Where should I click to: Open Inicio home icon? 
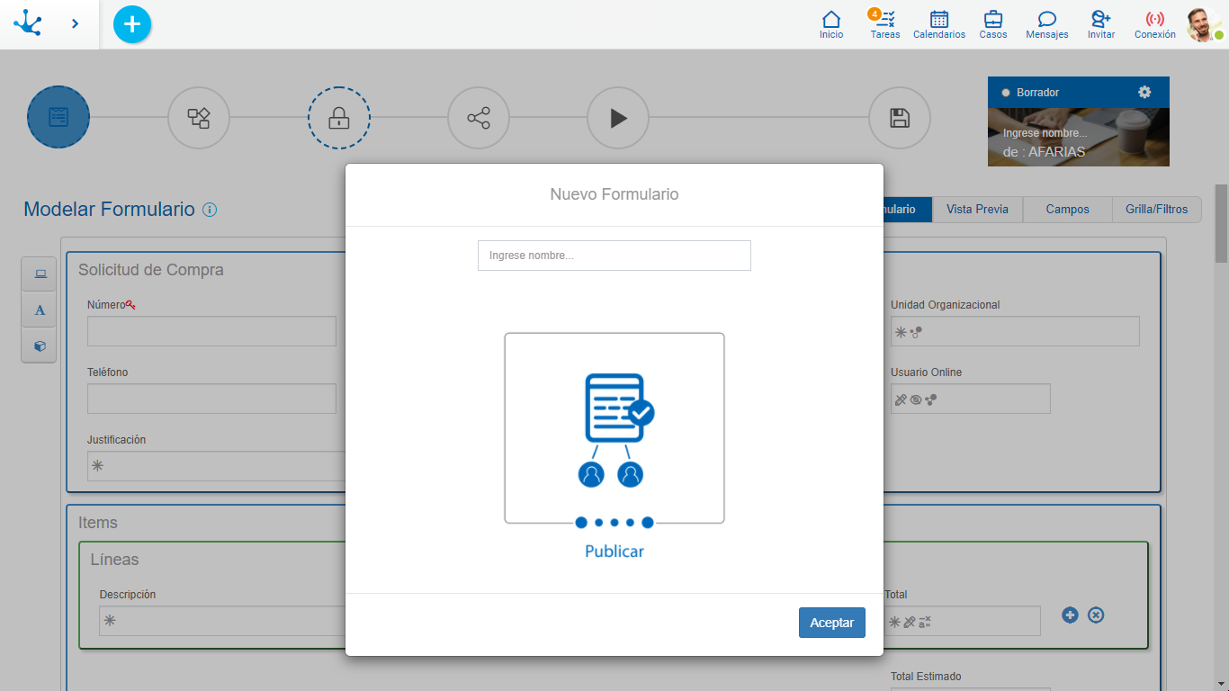click(831, 24)
